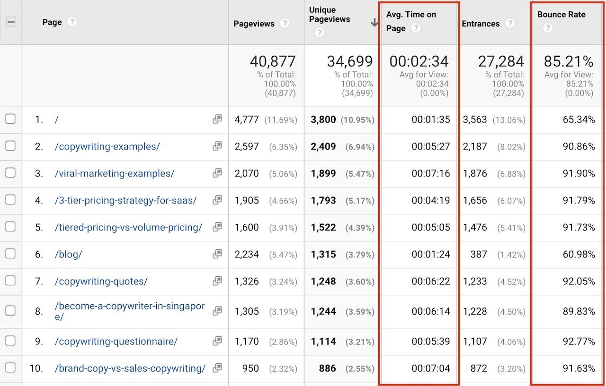Check the box for /copywriting-examples/ row
Screen dimensions: 606x386
[x=10, y=146]
